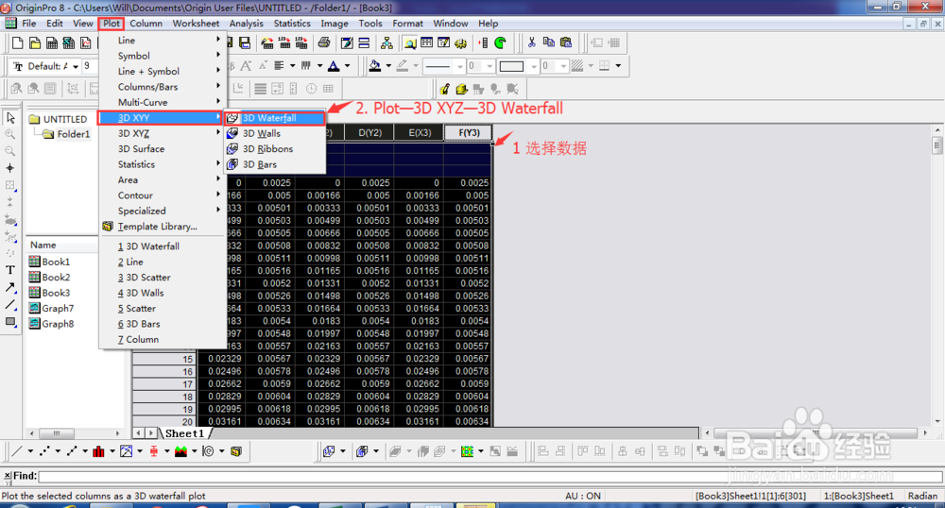The image size is (945, 508).
Task: Click the font size field showing 9
Action: [91, 65]
